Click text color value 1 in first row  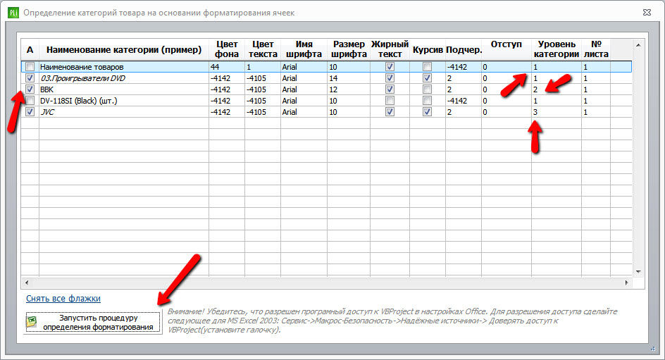click(x=263, y=66)
